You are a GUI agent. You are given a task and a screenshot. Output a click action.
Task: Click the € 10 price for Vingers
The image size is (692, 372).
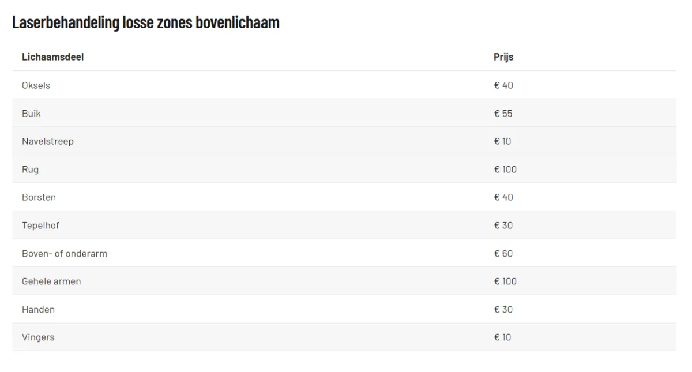[x=503, y=337]
